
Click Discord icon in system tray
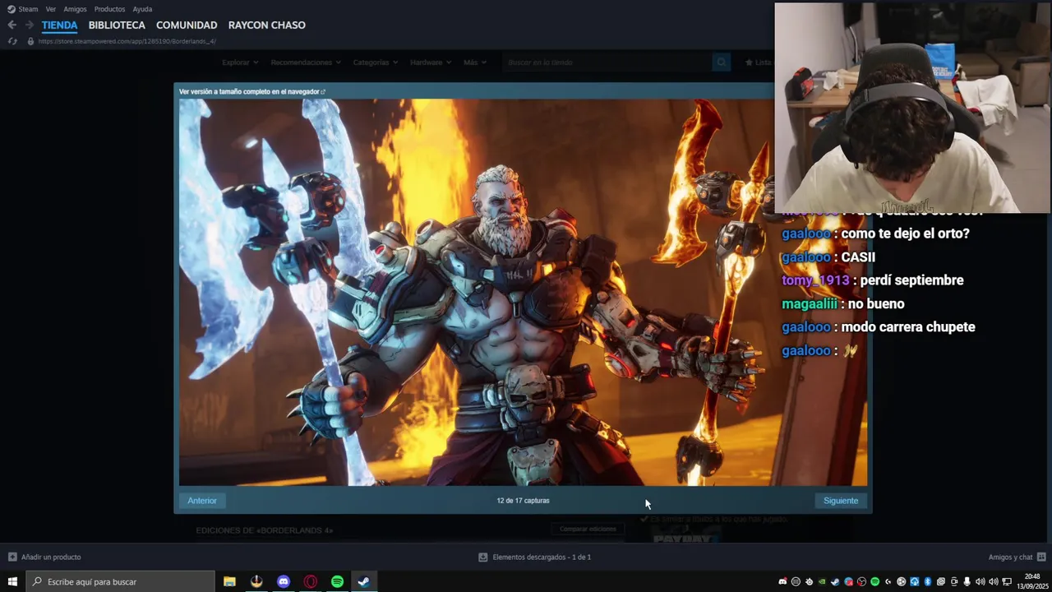782,581
